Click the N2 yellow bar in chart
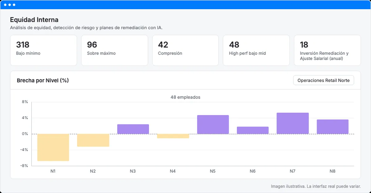This screenshot has height=193, width=371. 93,140
